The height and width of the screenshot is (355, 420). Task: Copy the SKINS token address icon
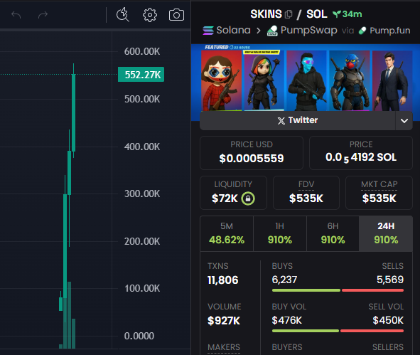[x=289, y=14]
